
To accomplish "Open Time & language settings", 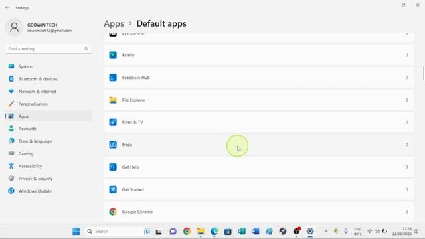I will pyautogui.click(x=48, y=141).
